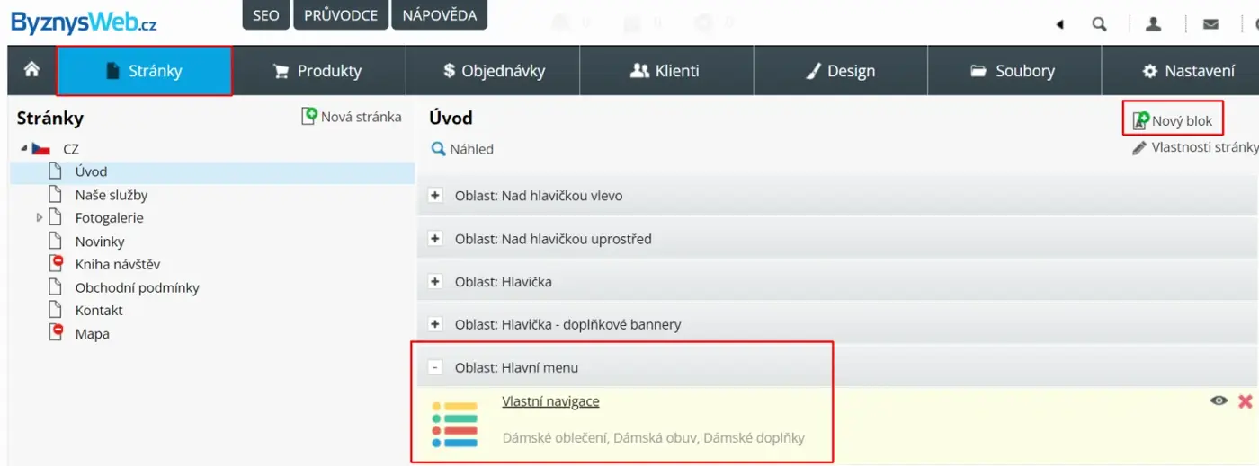Screen dimensions: 1259x466
Task: Delete Vlastní navigace block with red X
Action: [x=1245, y=401]
